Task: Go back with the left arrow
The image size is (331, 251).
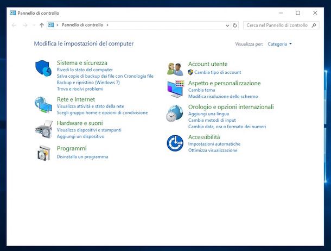Action: [14, 26]
